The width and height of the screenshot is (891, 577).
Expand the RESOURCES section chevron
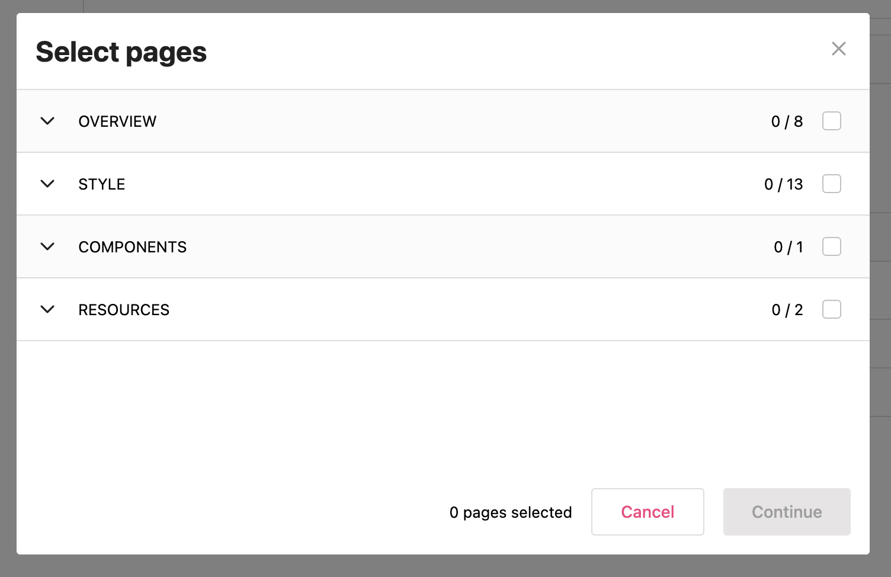click(47, 309)
